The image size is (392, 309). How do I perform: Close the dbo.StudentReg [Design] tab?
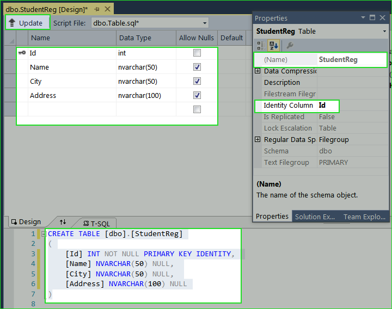(108, 9)
